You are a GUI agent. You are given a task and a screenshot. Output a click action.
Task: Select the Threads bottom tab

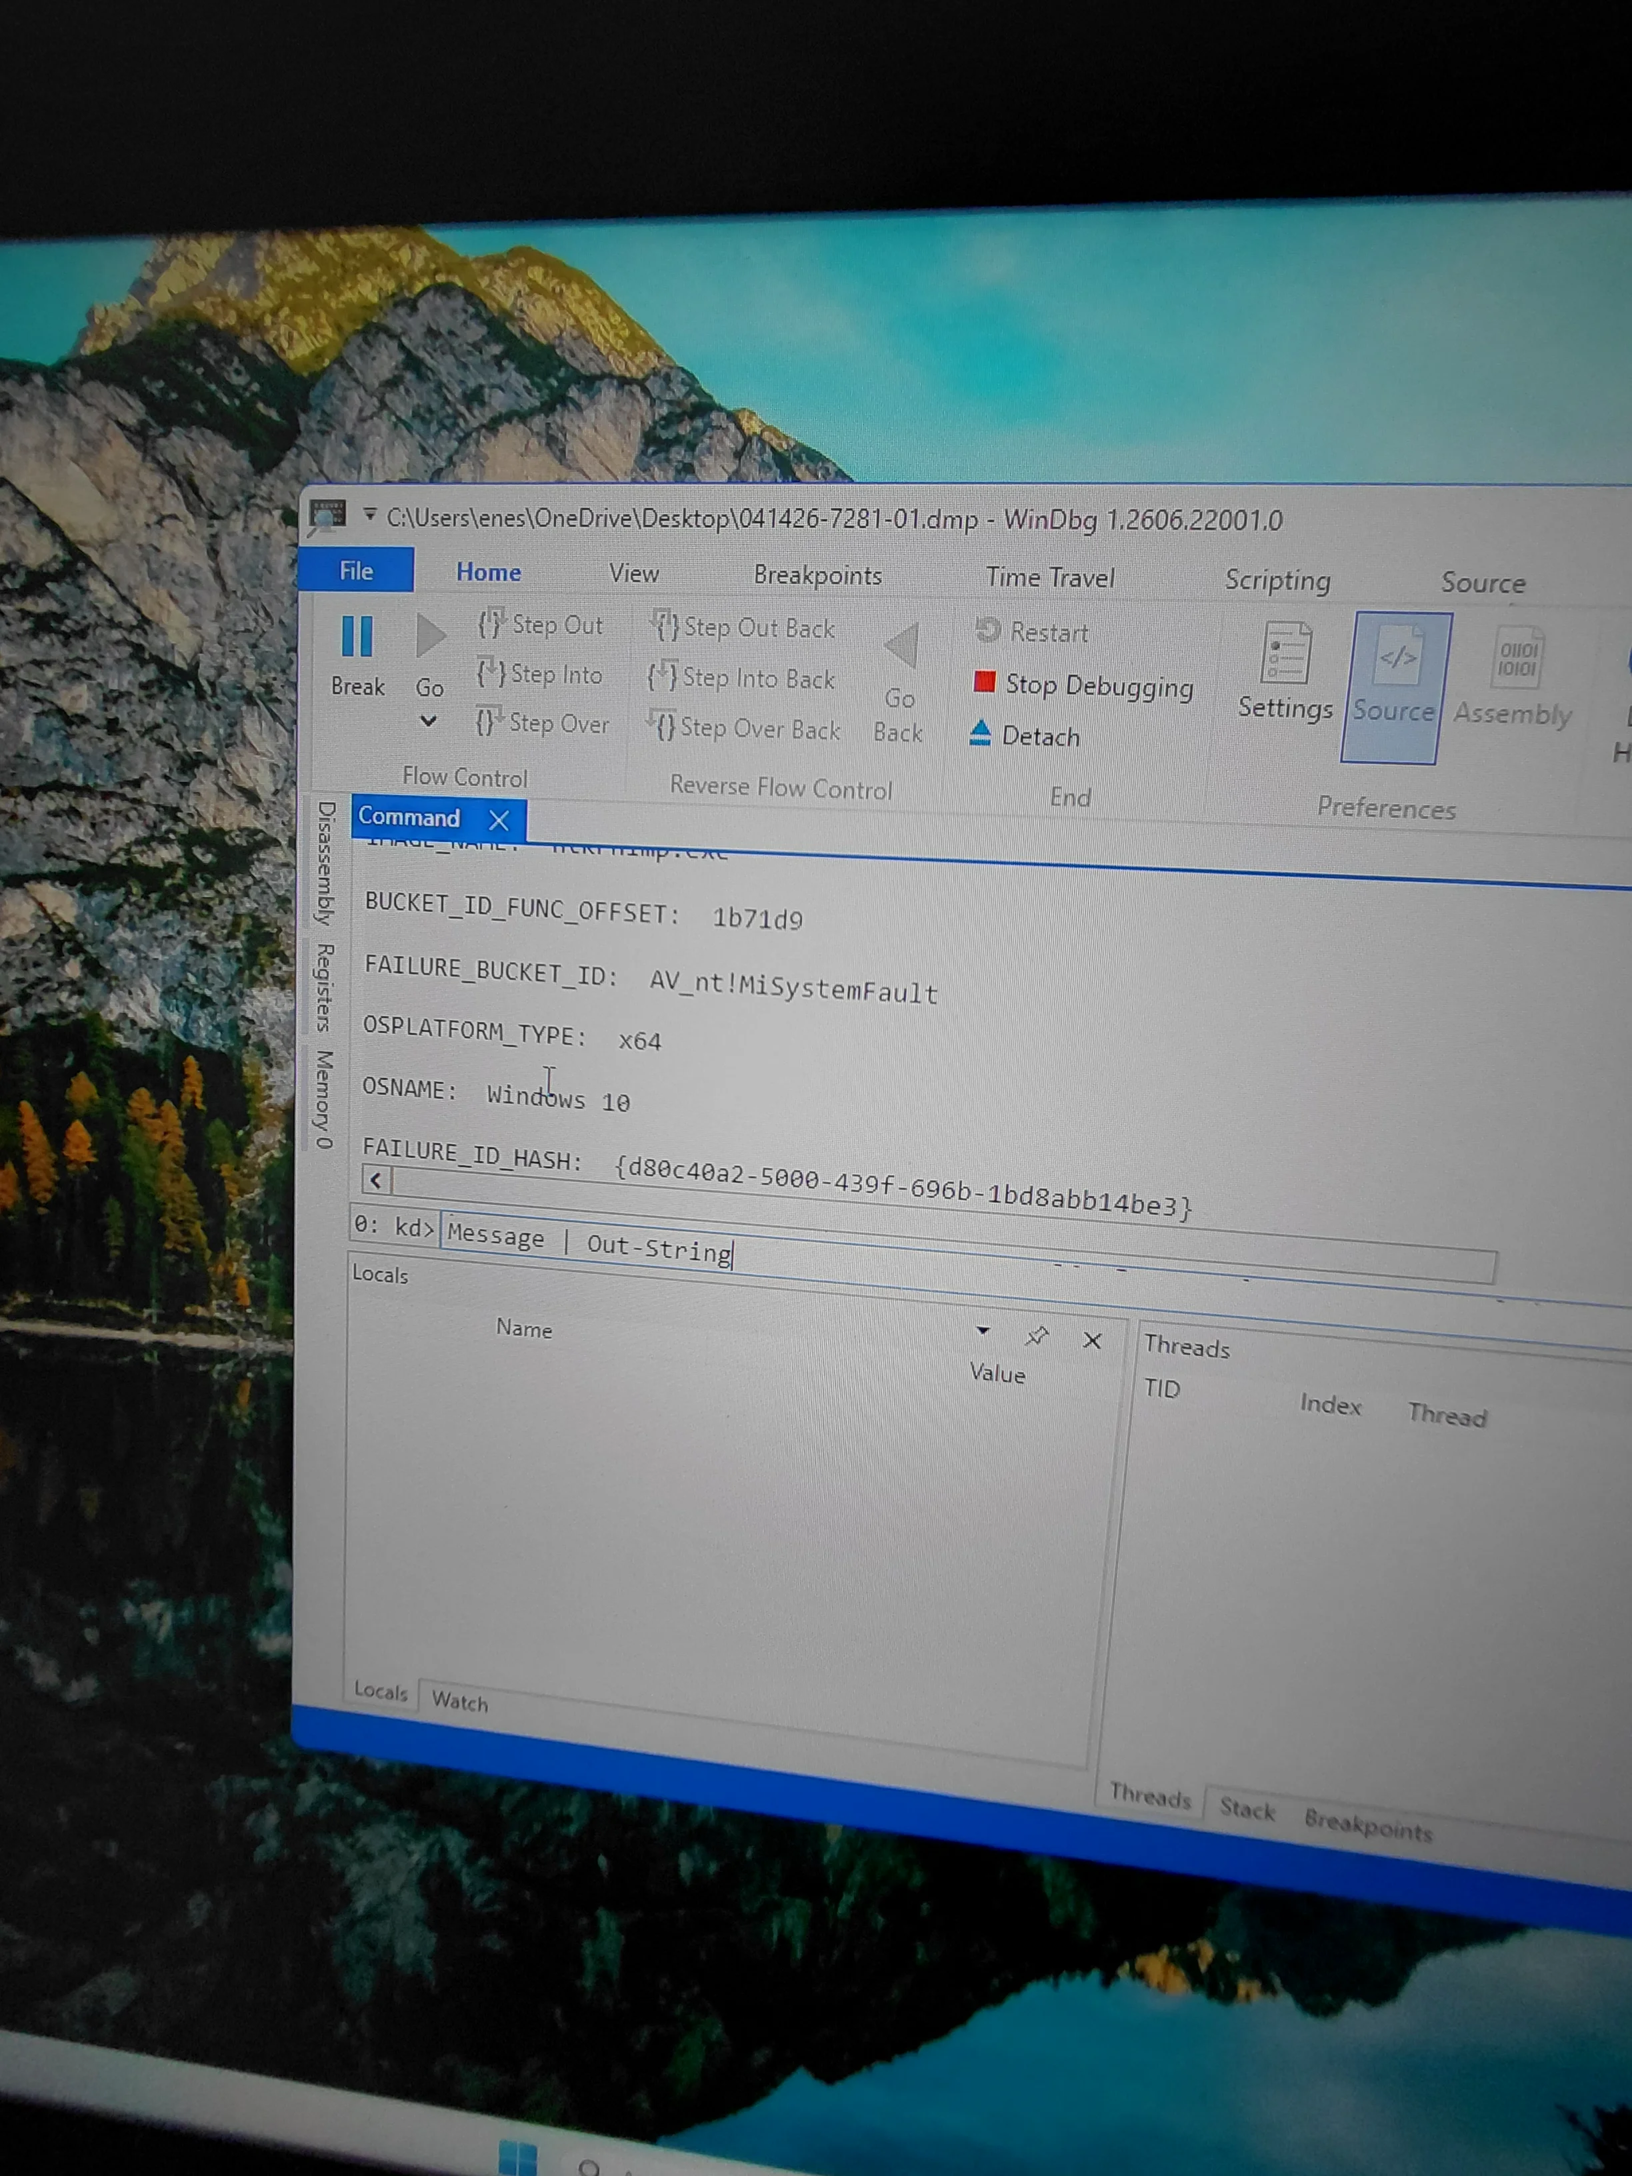[x=1150, y=1796]
